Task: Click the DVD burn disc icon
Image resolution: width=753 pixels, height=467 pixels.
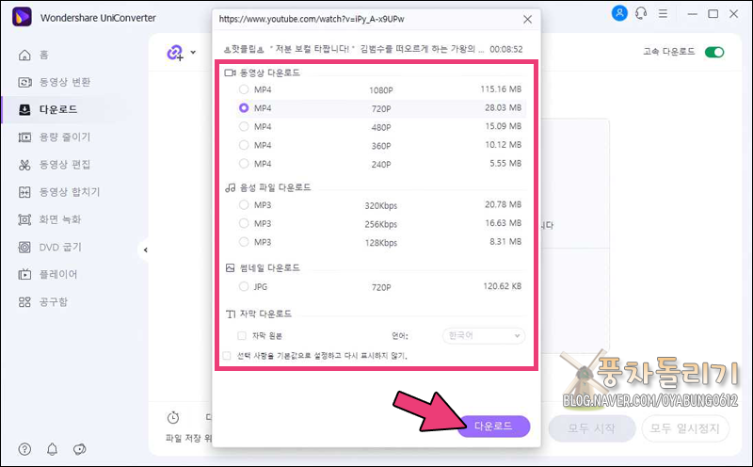Action: (x=24, y=247)
